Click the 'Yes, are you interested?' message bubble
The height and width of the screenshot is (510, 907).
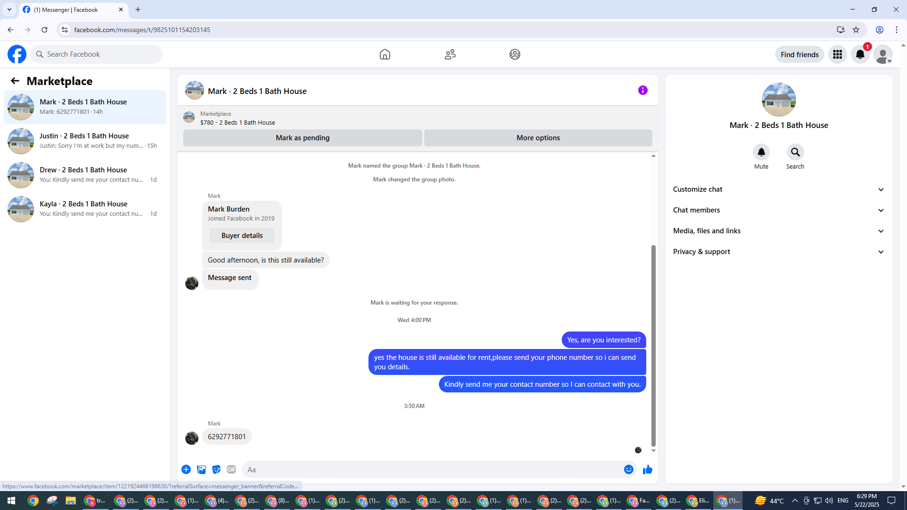604,340
